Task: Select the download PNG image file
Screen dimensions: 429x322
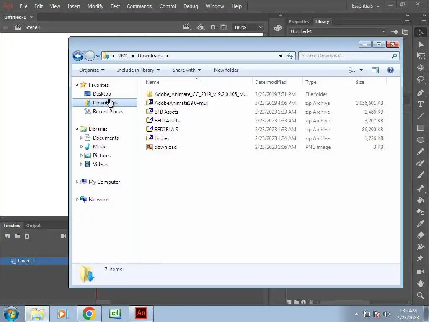Action: [x=165, y=147]
